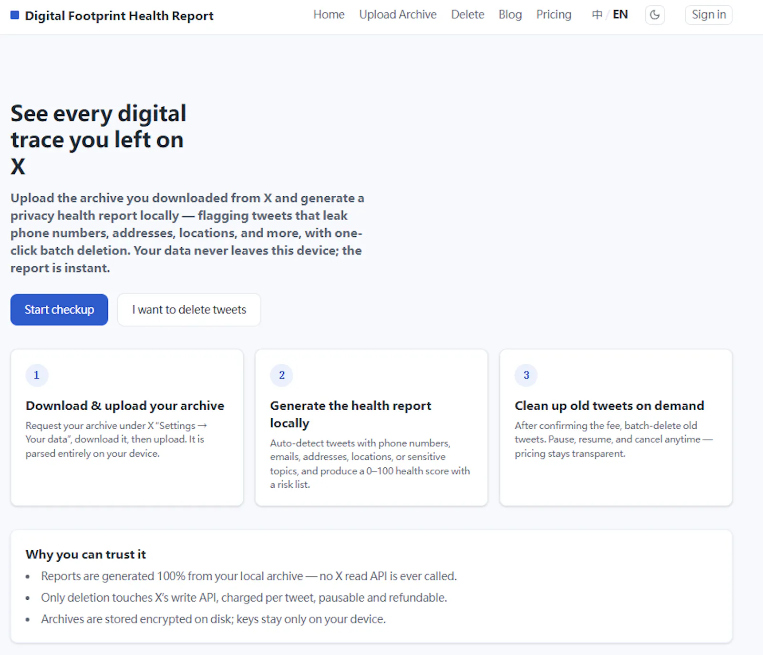This screenshot has width=763, height=655.
Task: Click "I want to delete tweets" button
Action: click(x=189, y=310)
